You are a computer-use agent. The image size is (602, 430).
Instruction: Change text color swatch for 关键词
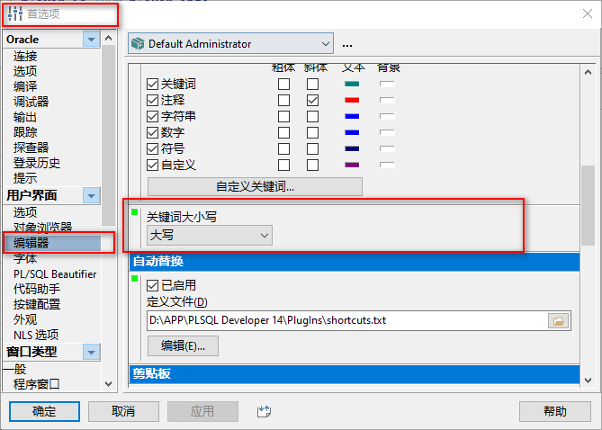(x=352, y=84)
